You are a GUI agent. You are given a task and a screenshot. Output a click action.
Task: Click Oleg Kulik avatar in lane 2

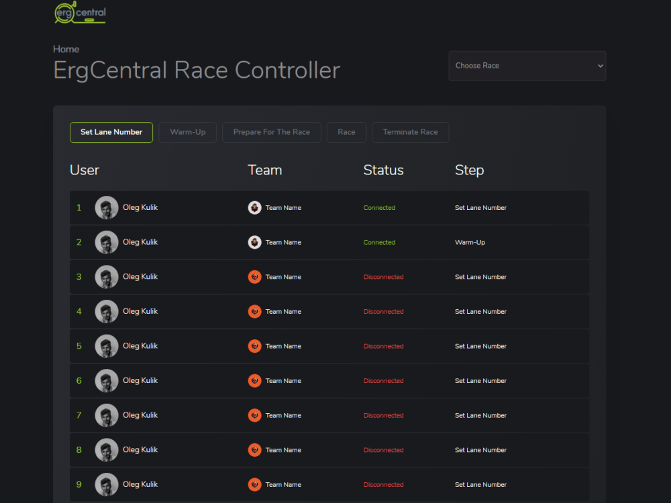click(107, 242)
